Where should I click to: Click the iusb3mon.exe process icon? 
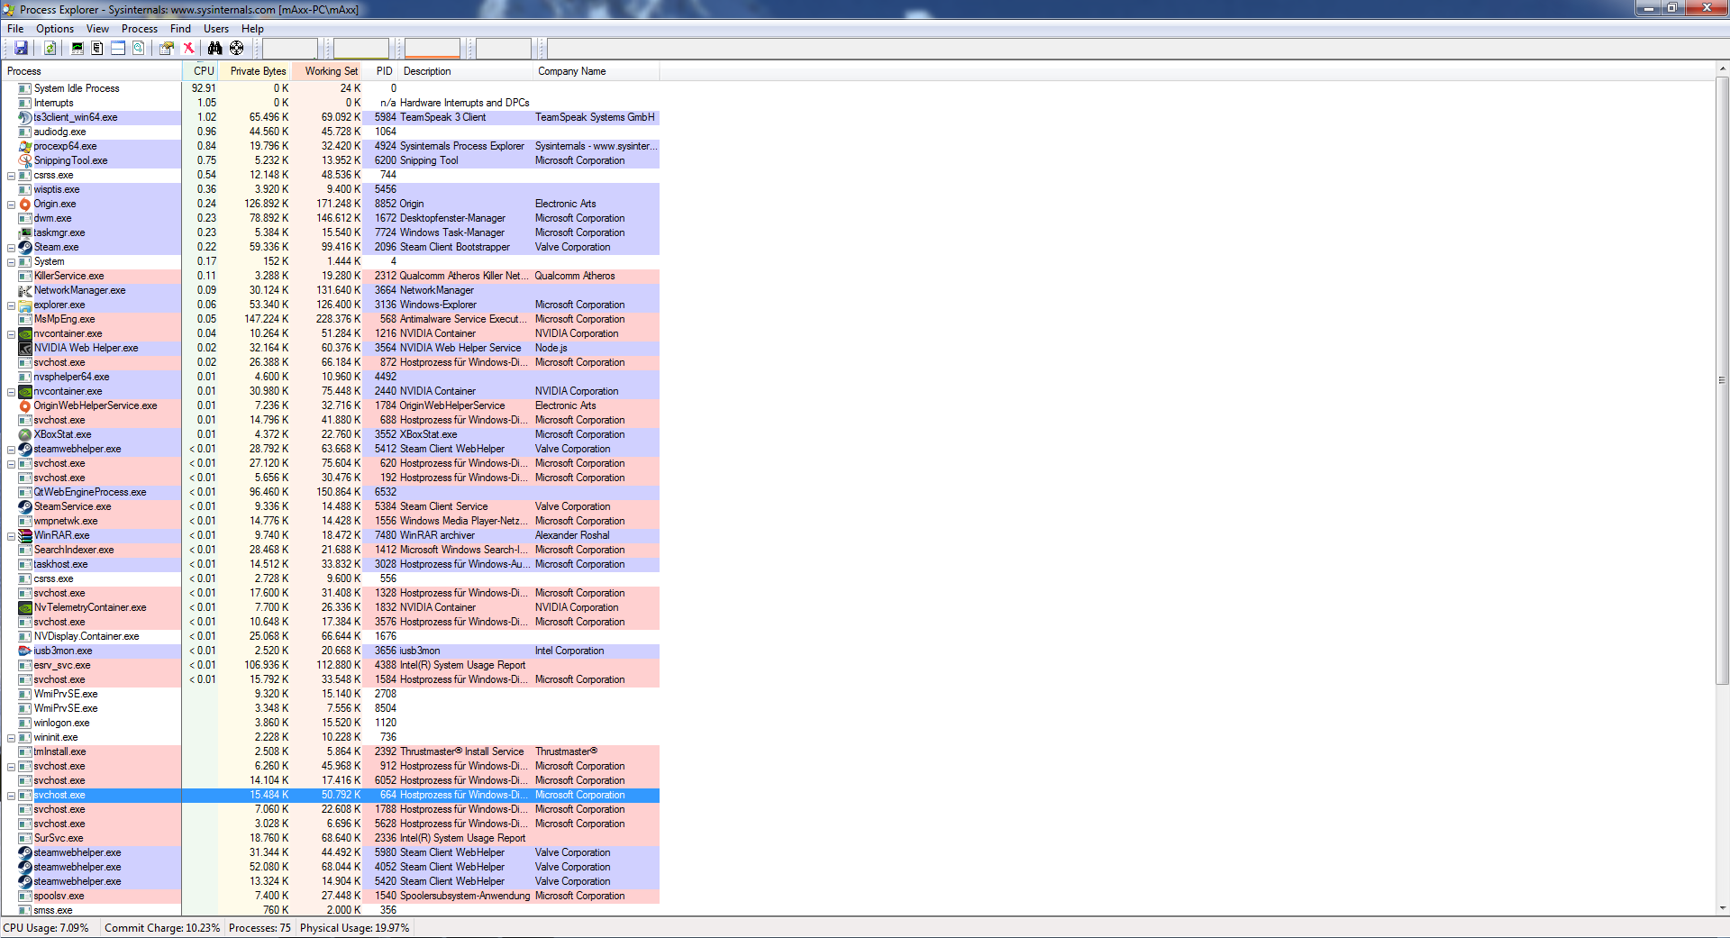click(x=25, y=651)
